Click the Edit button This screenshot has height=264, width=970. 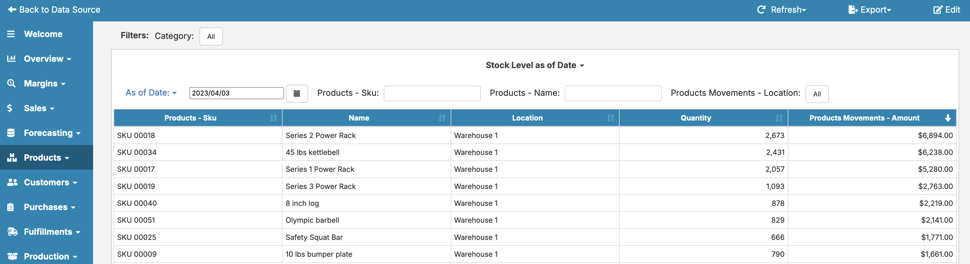(947, 9)
